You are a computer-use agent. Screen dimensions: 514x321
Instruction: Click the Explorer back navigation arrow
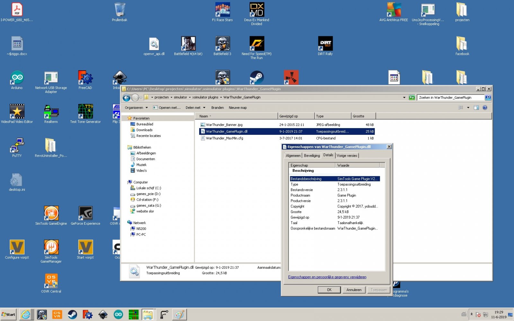127,98
